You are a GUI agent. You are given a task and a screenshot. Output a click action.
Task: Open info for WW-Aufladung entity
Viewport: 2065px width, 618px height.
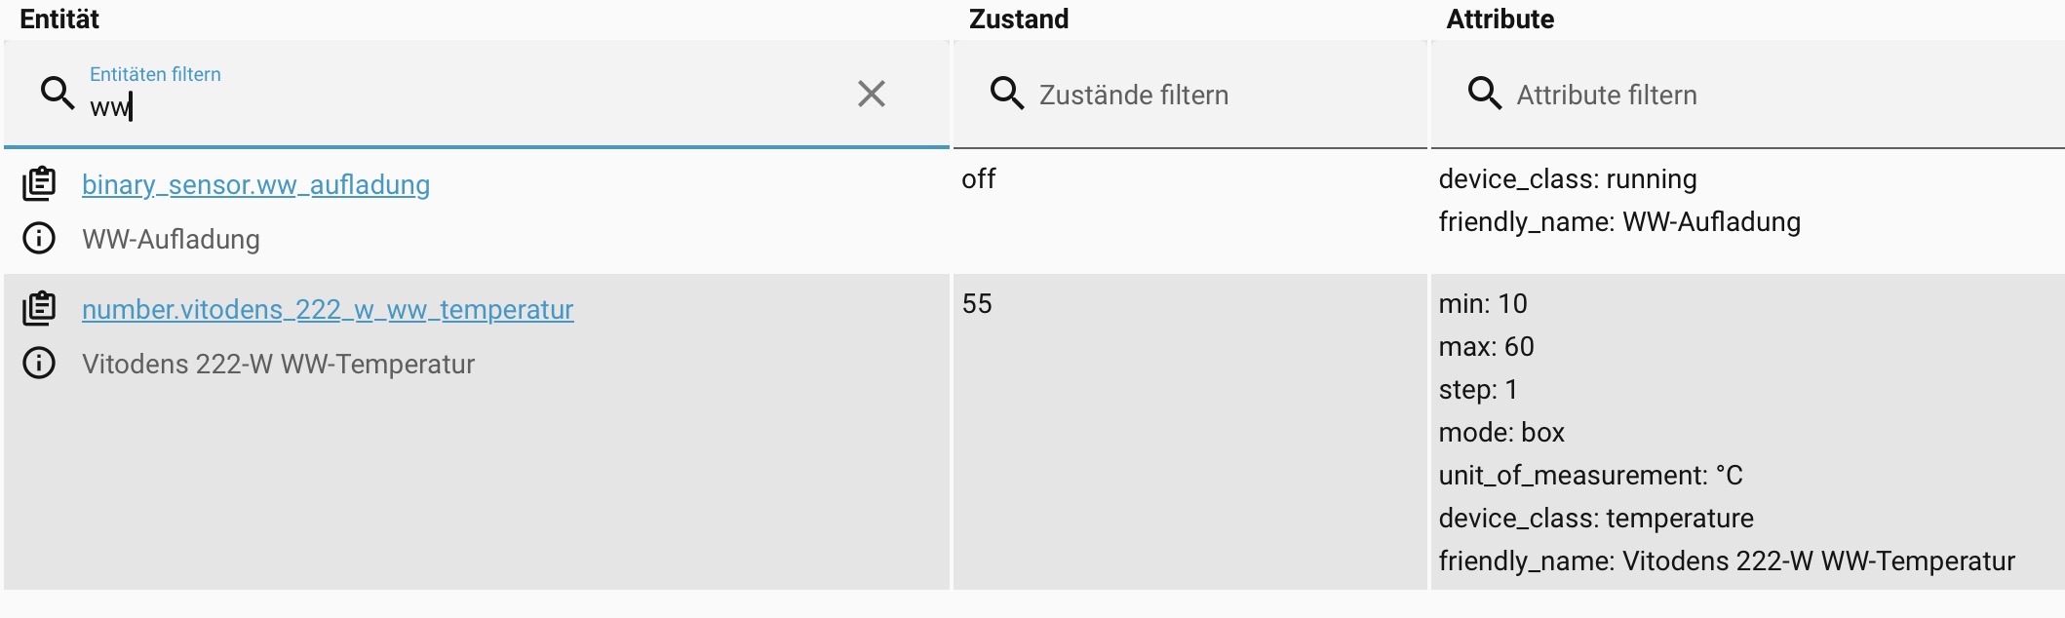click(39, 239)
